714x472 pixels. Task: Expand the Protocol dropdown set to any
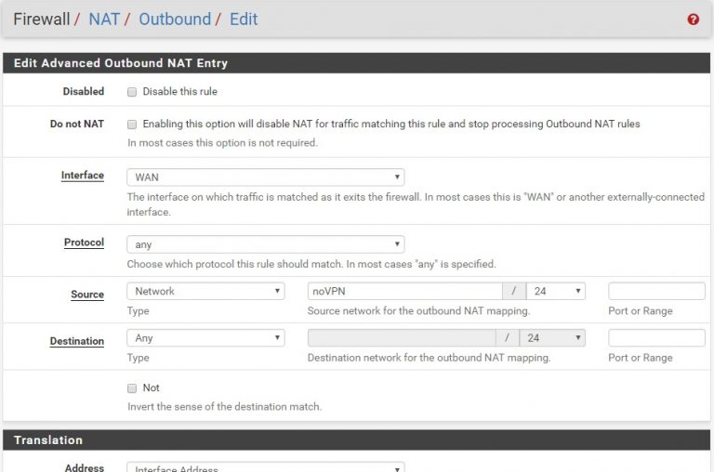click(265, 245)
